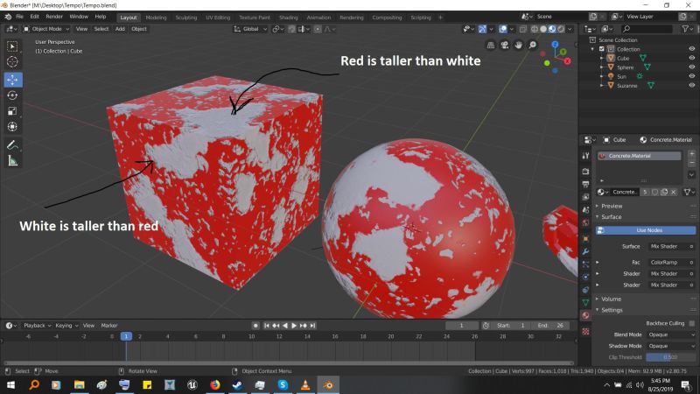Image resolution: width=700 pixels, height=394 pixels.
Task: Jump to the end frame
Action: 313,326
